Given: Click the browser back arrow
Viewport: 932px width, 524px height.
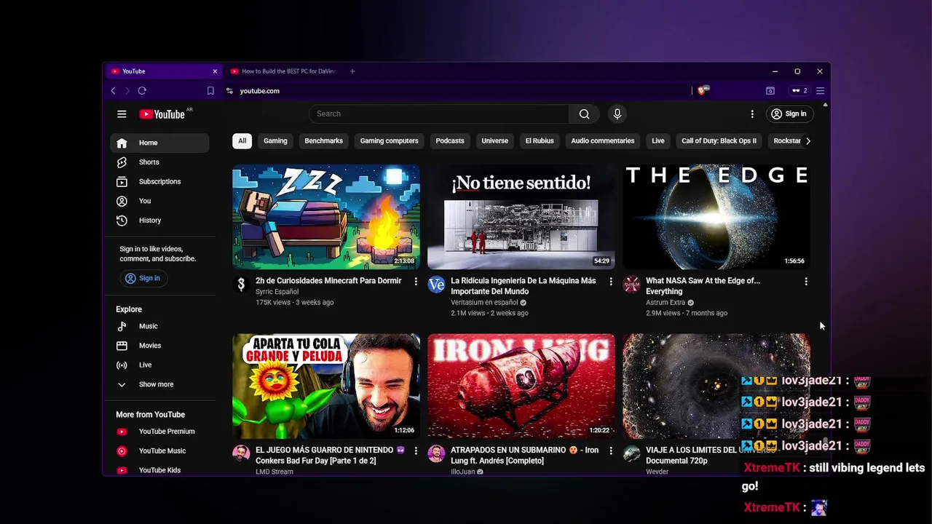Looking at the screenshot, I should [x=113, y=91].
